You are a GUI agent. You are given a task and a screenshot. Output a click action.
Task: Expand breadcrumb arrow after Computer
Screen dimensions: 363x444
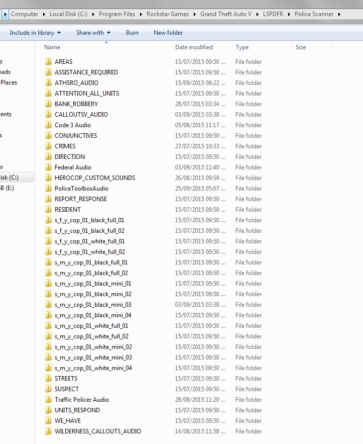pyautogui.click(x=44, y=14)
